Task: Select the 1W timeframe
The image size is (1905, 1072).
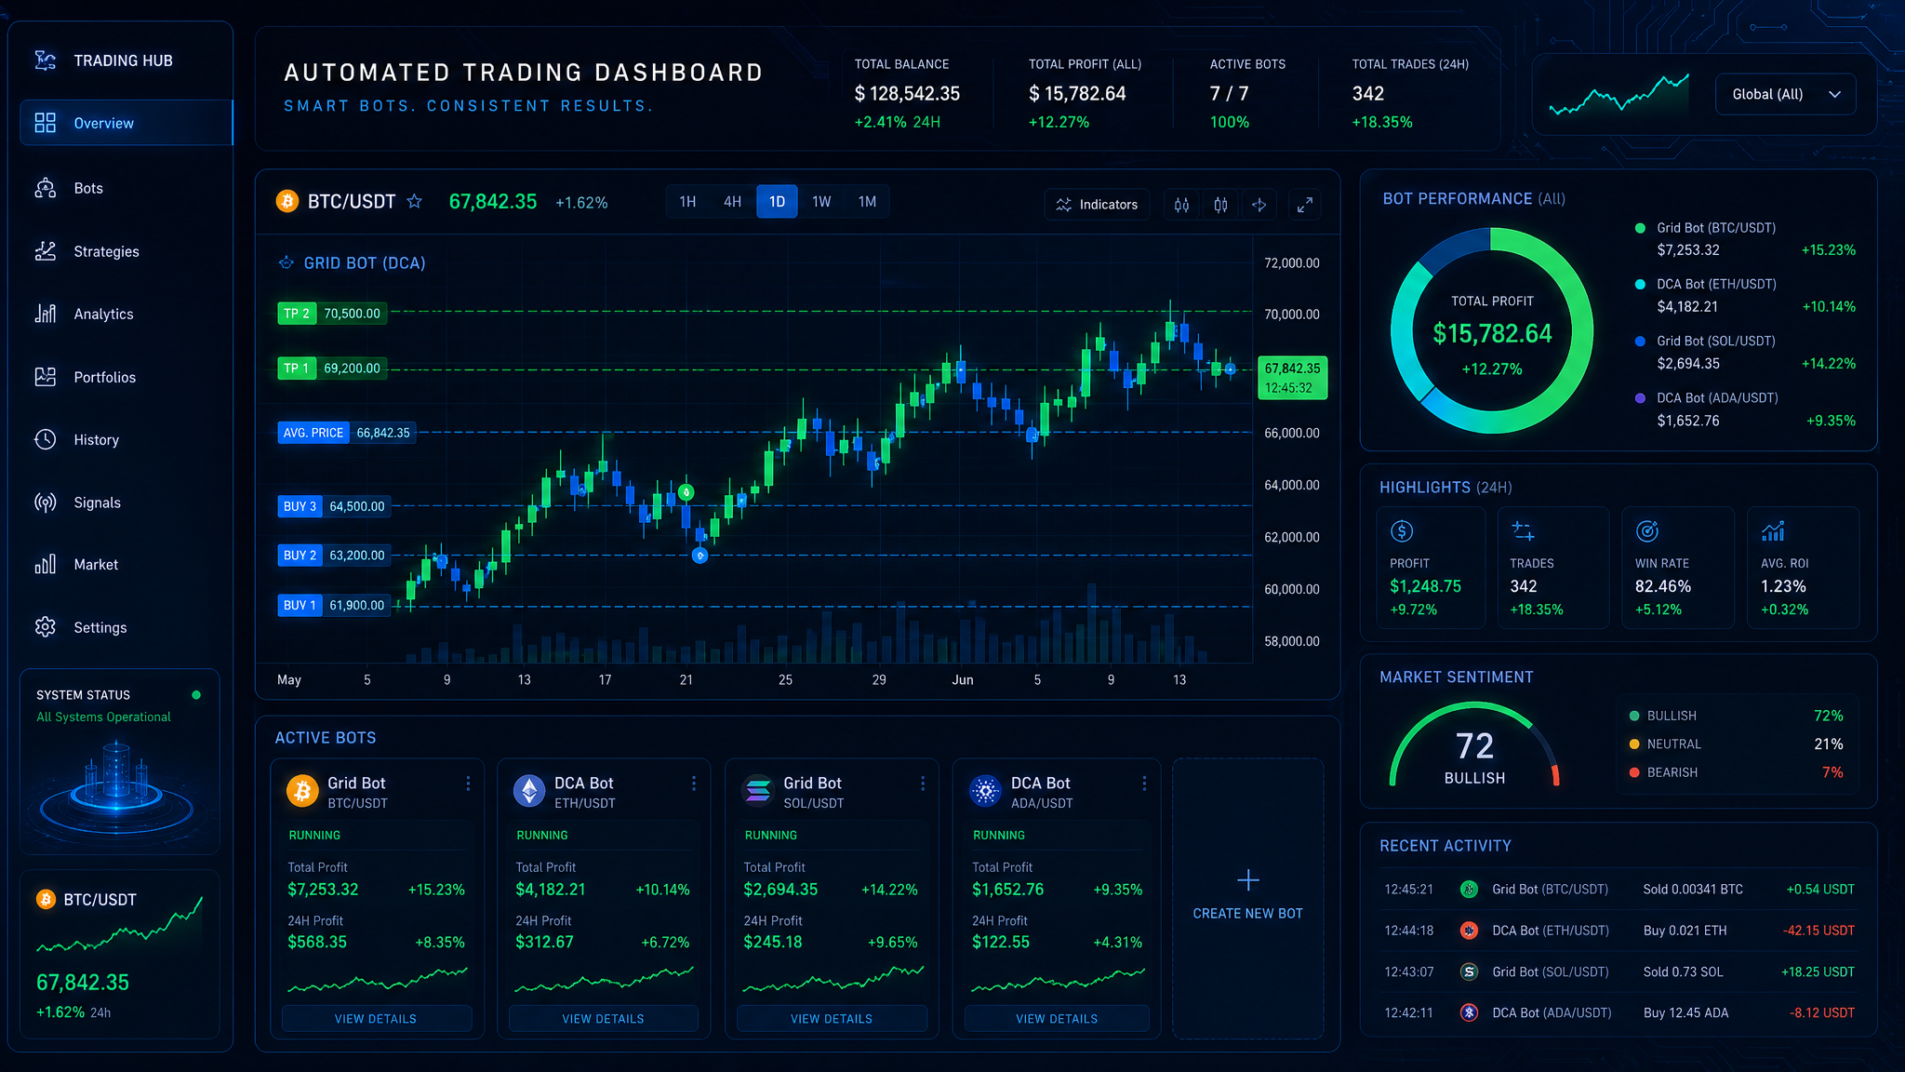Action: click(x=821, y=202)
